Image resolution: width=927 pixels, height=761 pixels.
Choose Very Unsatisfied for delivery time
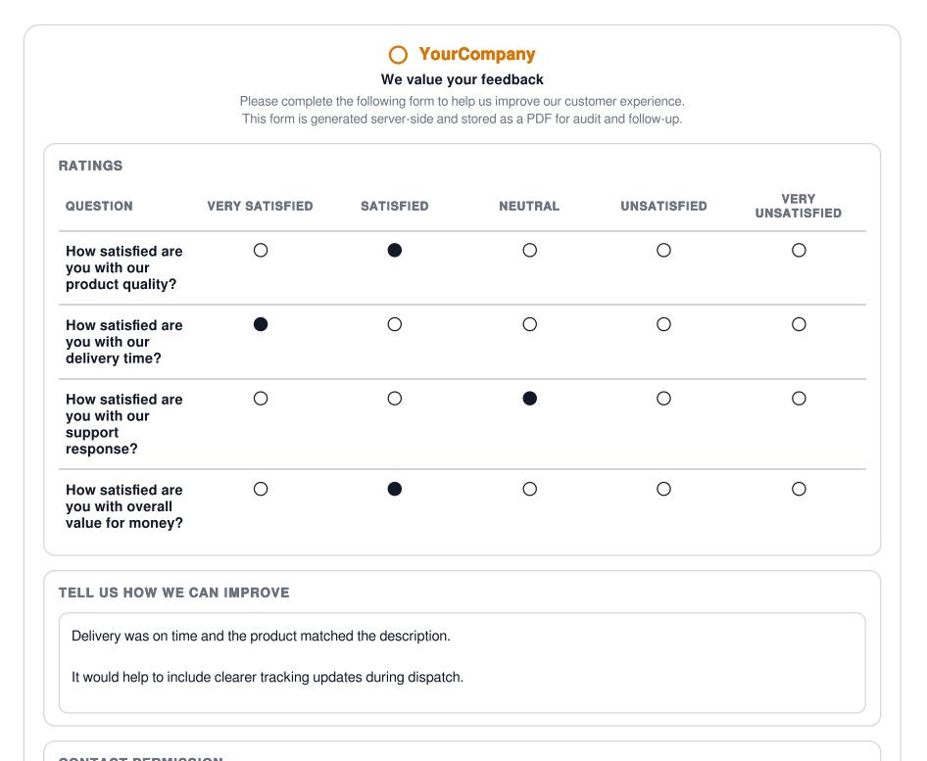pyautogui.click(x=799, y=324)
